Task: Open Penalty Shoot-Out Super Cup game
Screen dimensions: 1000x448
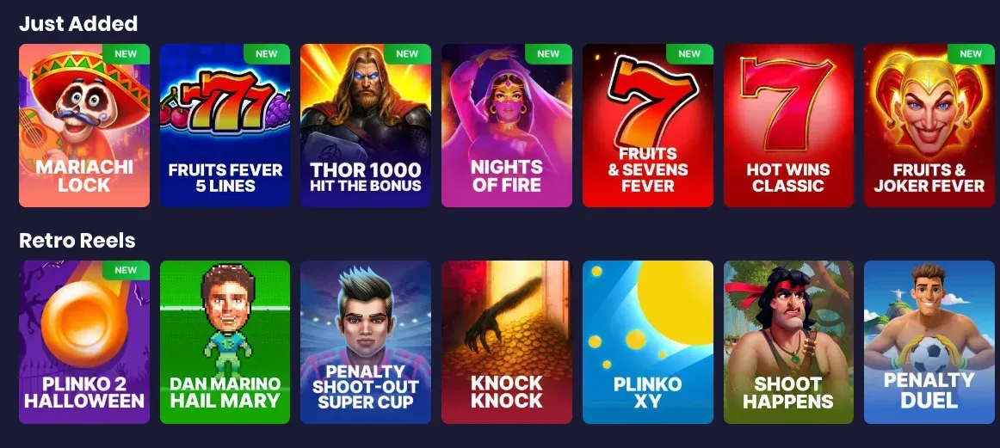Action: coord(366,342)
